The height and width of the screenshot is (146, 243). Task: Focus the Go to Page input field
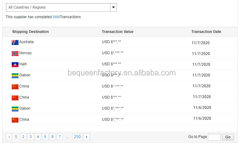point(214,137)
